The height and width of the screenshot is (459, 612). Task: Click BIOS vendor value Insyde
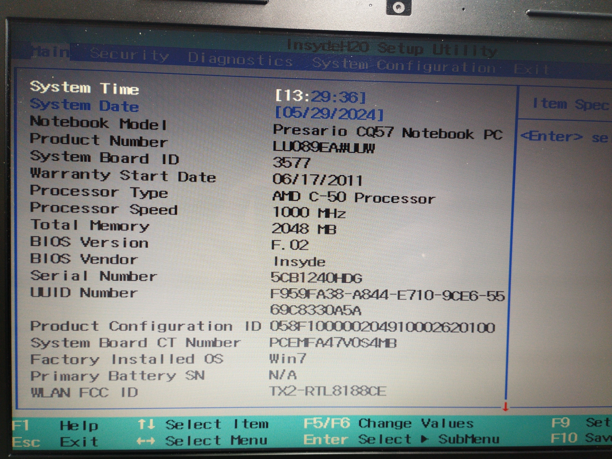pyautogui.click(x=299, y=262)
